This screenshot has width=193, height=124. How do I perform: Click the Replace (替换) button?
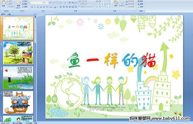[141, 4]
